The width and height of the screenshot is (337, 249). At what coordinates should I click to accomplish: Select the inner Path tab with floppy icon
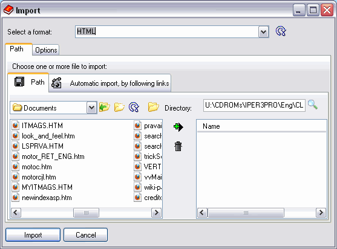[28, 82]
